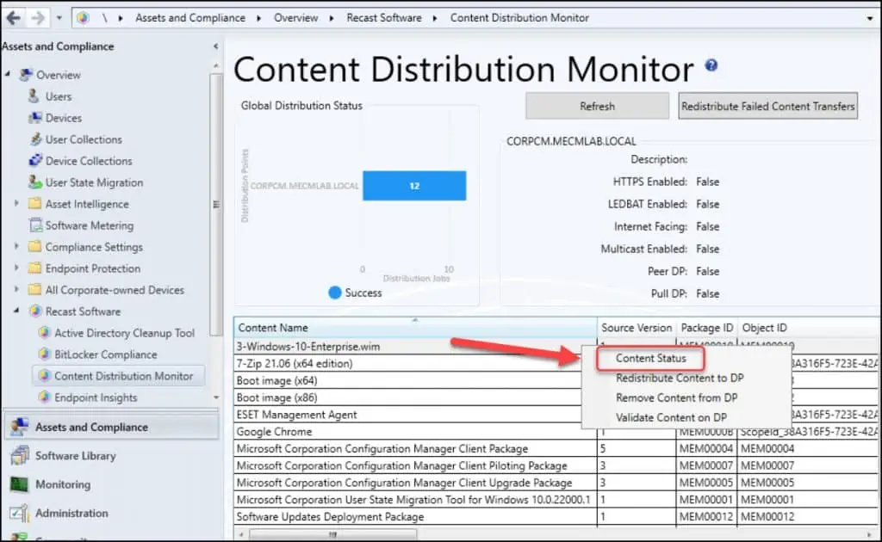This screenshot has width=882, height=542.
Task: Click the Recast Software node icon
Action: click(x=35, y=311)
